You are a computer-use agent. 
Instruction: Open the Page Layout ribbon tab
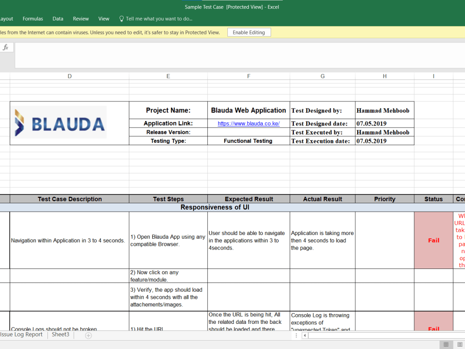coord(7,19)
